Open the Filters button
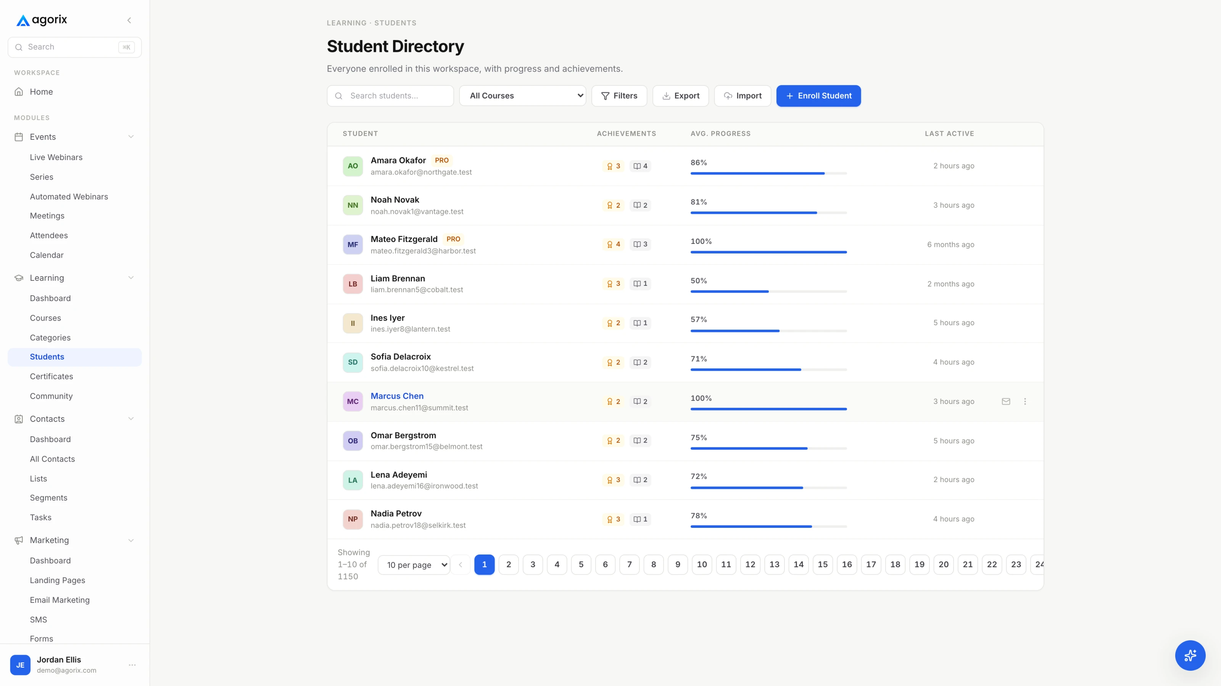The image size is (1221, 686). click(x=619, y=96)
